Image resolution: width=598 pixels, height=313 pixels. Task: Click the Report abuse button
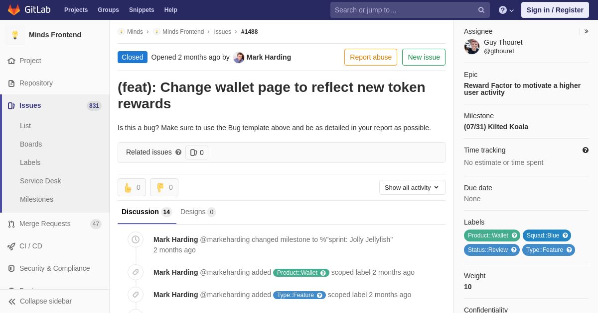click(x=371, y=57)
